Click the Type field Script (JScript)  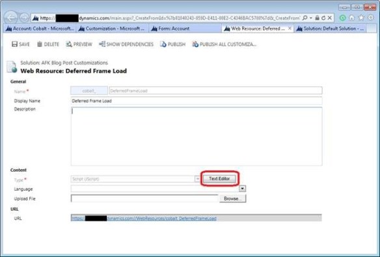133,179
